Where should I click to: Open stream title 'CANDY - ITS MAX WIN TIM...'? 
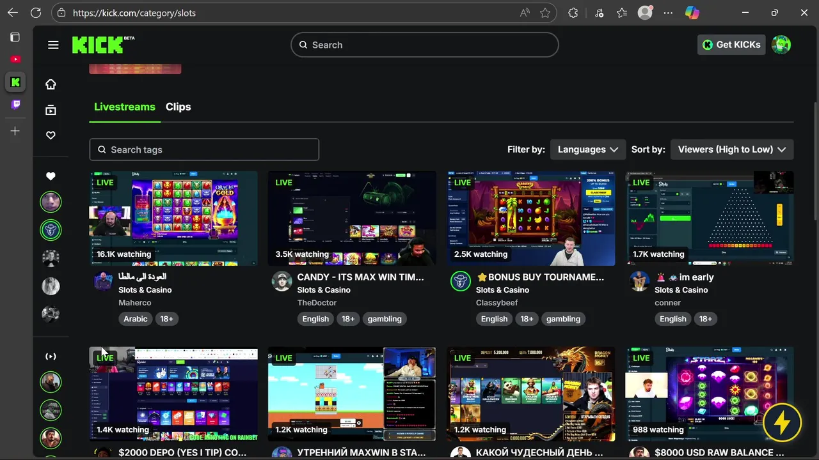click(361, 277)
